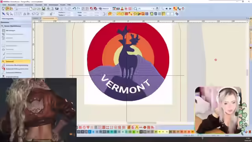Click the green Save floppy icon
The height and width of the screenshot is (142, 252).
pyautogui.click(x=43, y=9)
